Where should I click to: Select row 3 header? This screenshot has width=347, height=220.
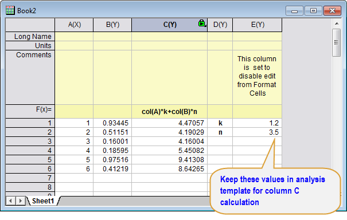click(30, 142)
